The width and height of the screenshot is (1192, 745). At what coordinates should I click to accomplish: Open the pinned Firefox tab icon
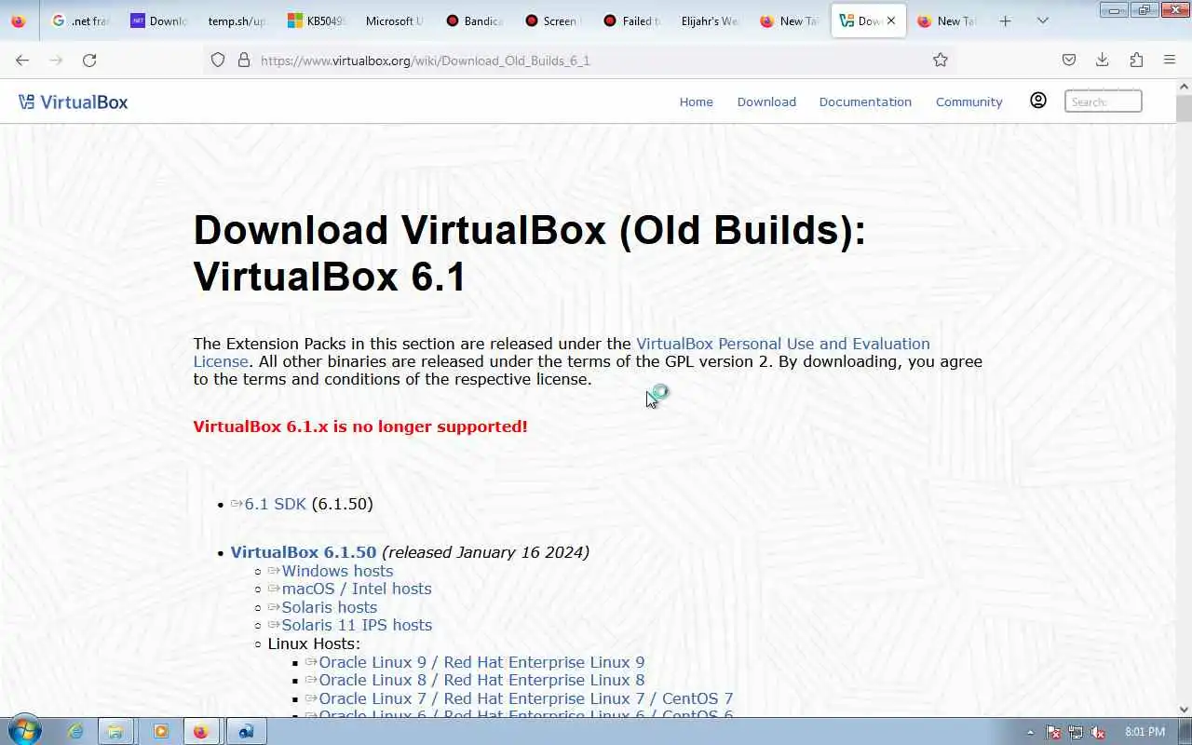19,20
